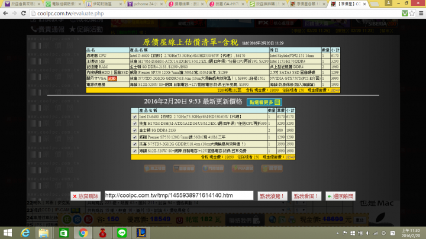Click the 點我瀏覽！ button

(272, 196)
